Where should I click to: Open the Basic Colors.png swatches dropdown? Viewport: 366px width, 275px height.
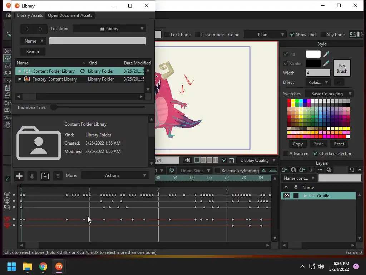tap(329, 94)
